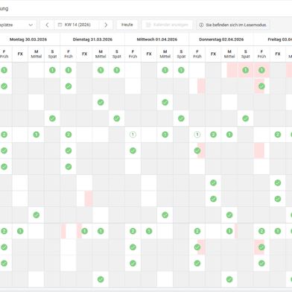This screenshot has width=292, height=292.
Task: Click Monday's M Mittel column header
Action: pos(36,54)
